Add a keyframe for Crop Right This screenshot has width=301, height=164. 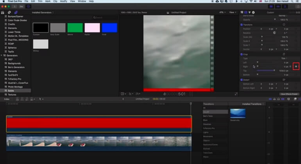tap(296, 66)
